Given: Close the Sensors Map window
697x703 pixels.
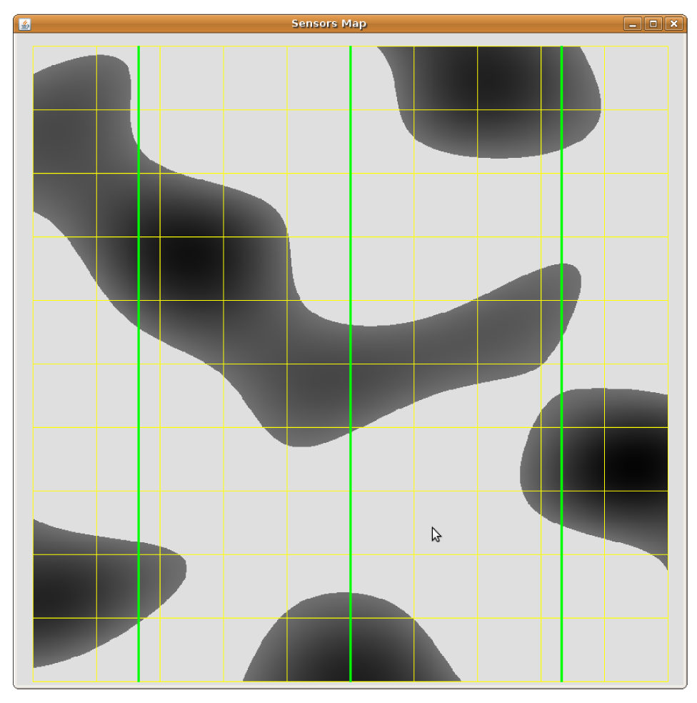Looking at the screenshot, I should click(x=673, y=24).
